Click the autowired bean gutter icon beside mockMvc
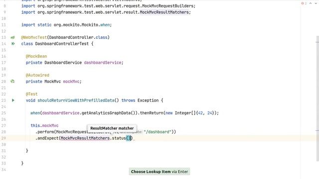Screen dimensions: 319x179 coord(12,82)
